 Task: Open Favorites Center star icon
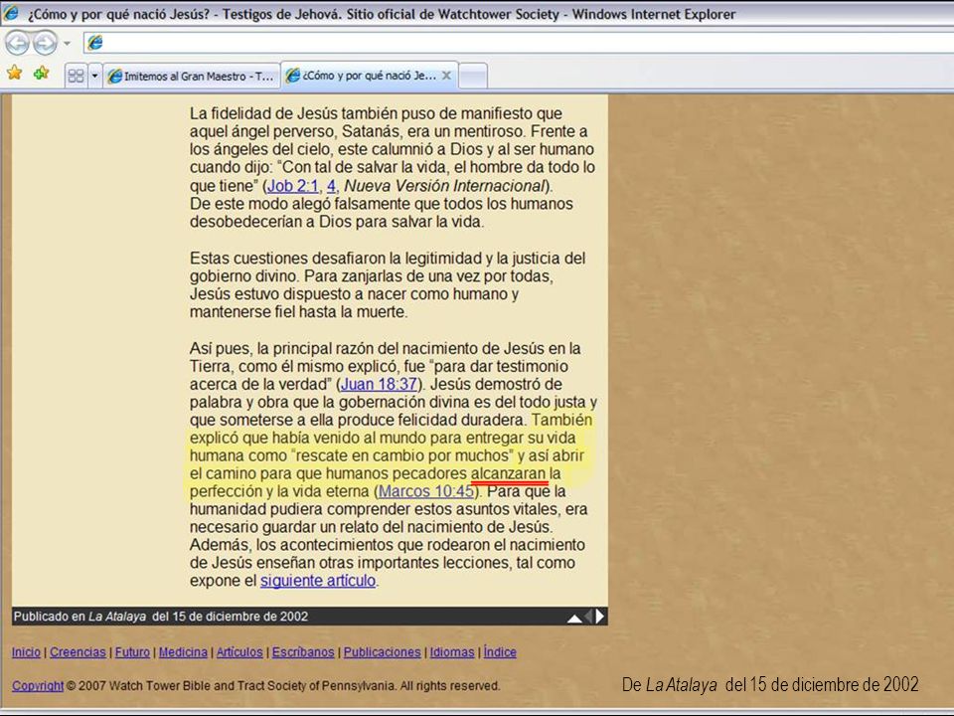(x=15, y=73)
